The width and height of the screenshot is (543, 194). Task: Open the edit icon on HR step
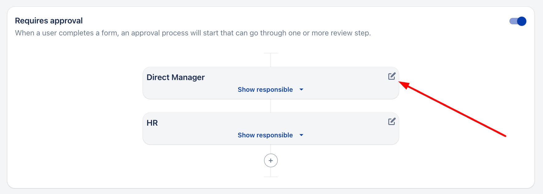(x=391, y=122)
